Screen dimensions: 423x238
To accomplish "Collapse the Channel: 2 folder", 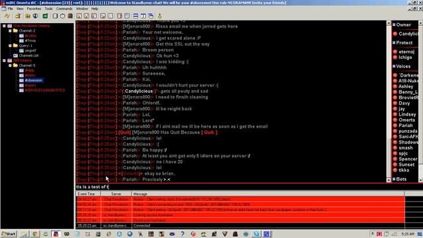I will [x=10, y=31].
